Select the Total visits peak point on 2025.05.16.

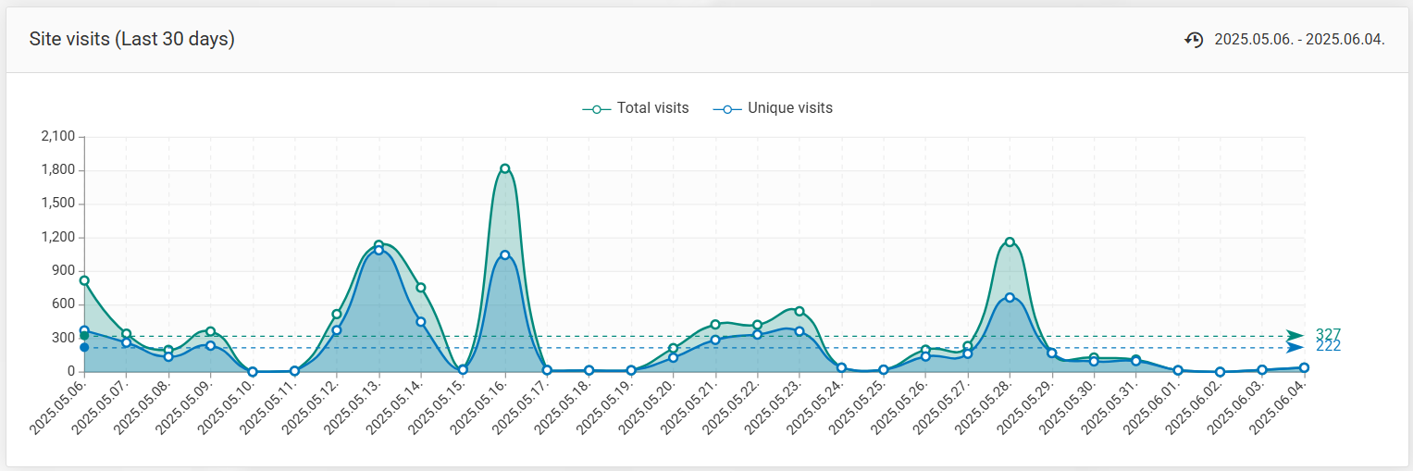(505, 168)
